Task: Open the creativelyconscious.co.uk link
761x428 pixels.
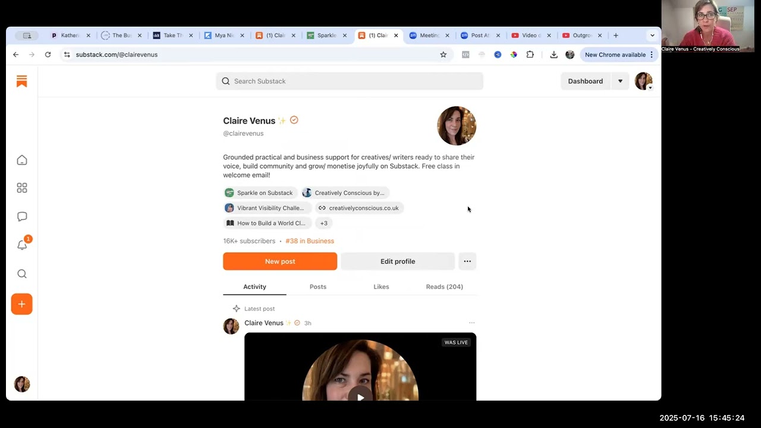Action: [359, 208]
